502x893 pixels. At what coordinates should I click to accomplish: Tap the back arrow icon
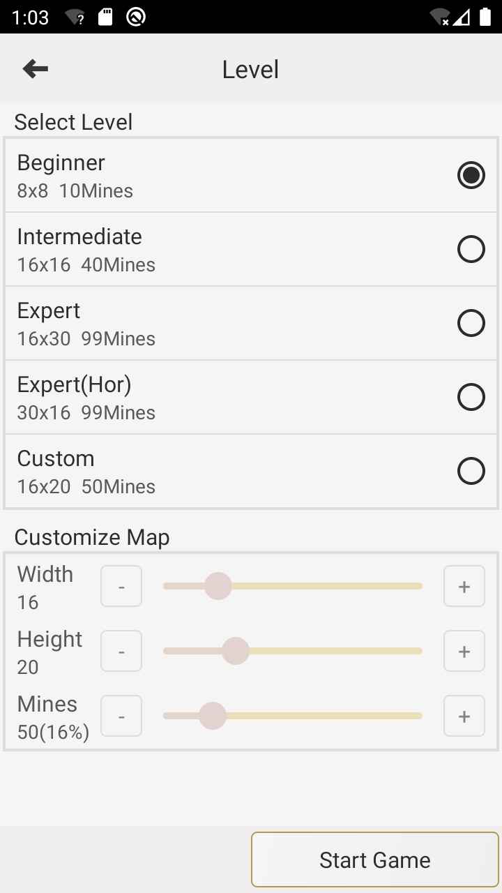[36, 68]
